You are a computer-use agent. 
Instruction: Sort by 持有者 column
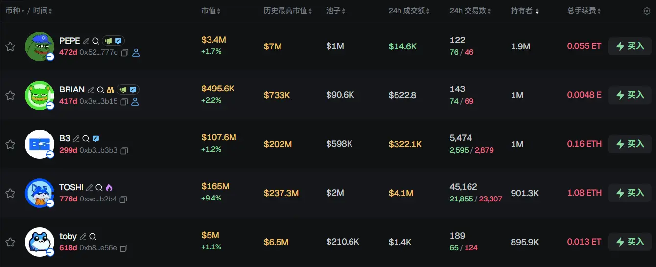pos(525,11)
